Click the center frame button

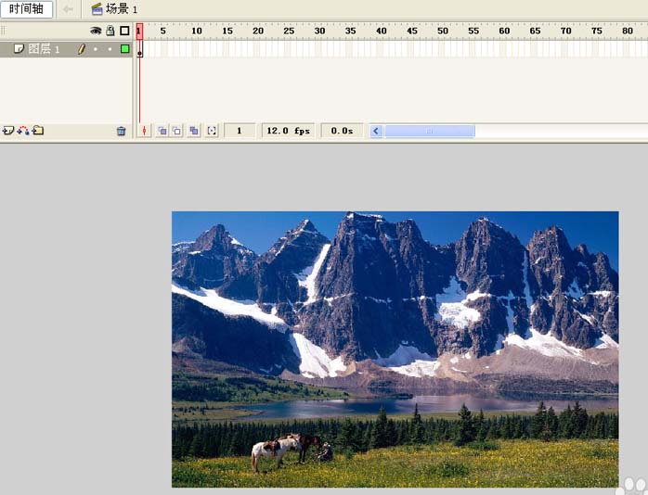coord(144,131)
